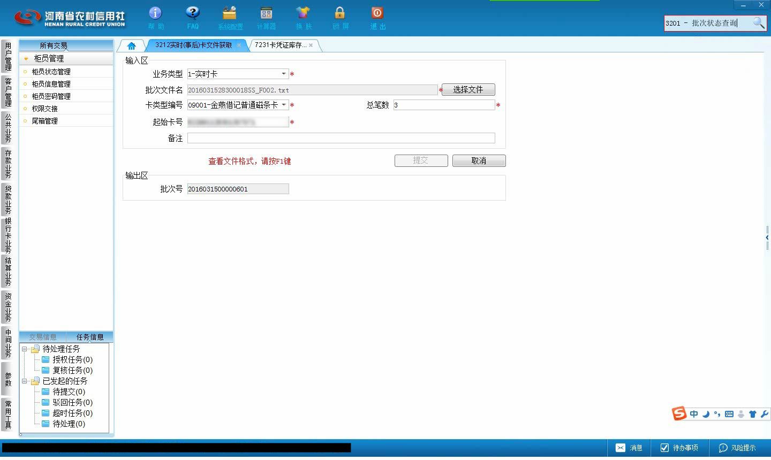
Task: Expand the right-edge collapsed side panel
Action: pyautogui.click(x=767, y=237)
